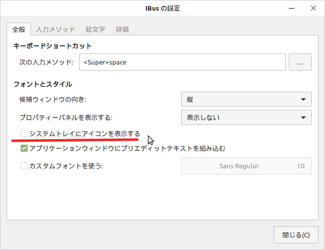Select the 全般 tab

[x=19, y=29]
